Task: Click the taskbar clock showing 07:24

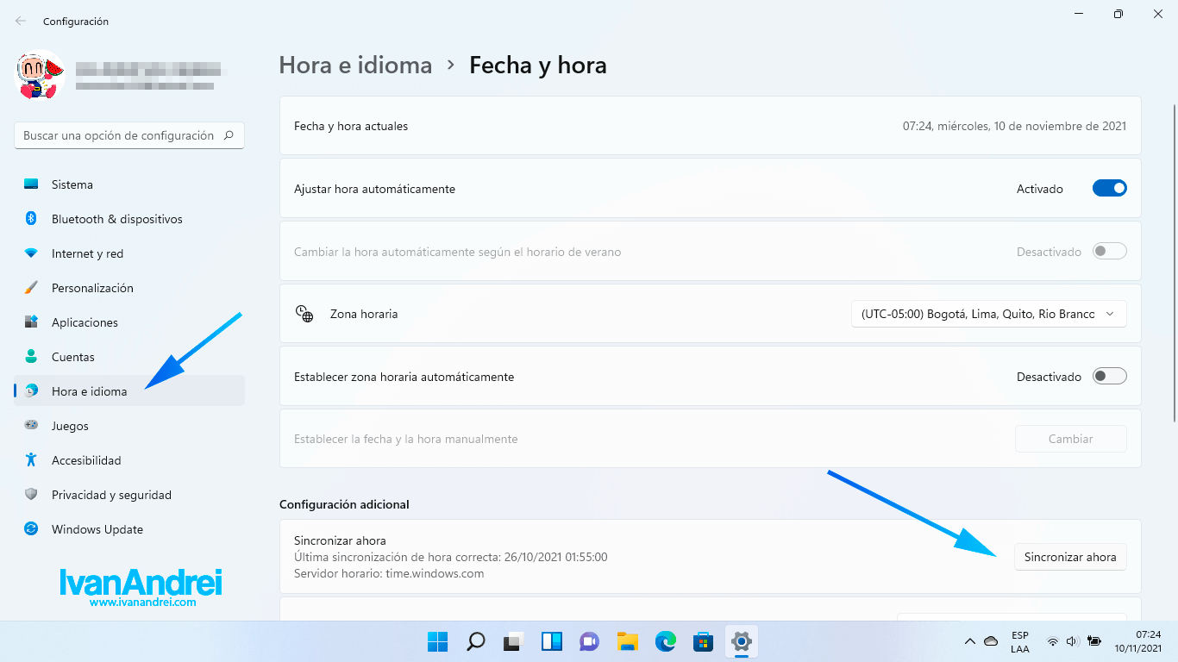Action: pos(1138,641)
